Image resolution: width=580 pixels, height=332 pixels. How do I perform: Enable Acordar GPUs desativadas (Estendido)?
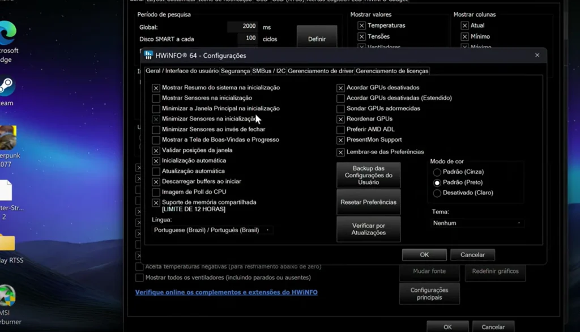tap(340, 98)
